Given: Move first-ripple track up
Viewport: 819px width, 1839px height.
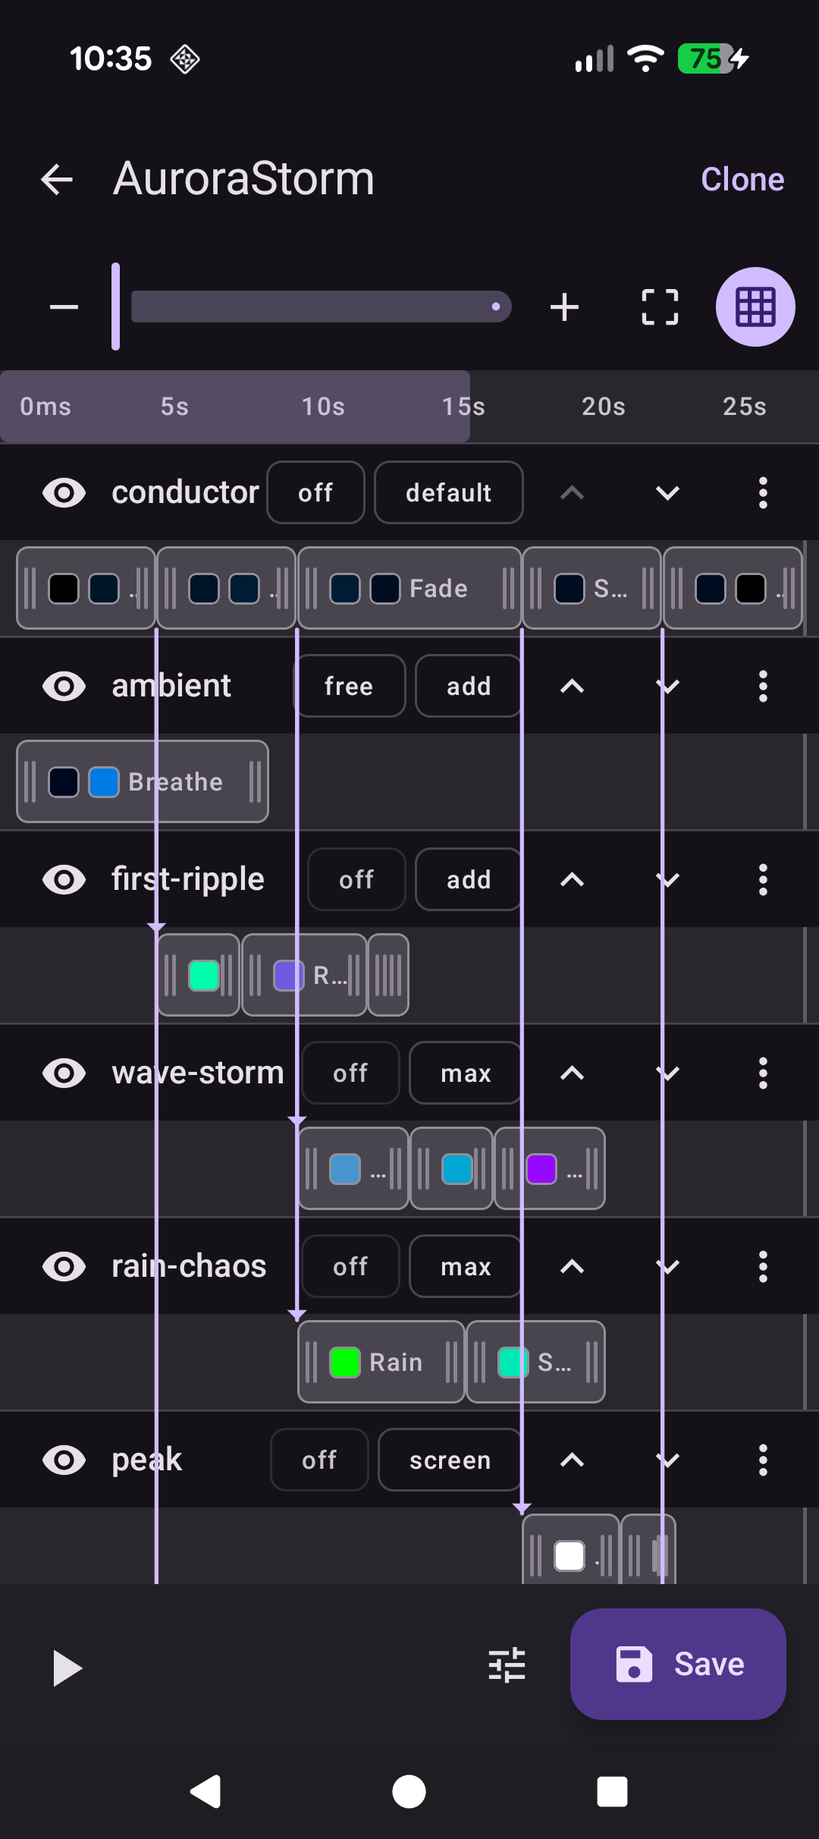Looking at the screenshot, I should click(x=572, y=880).
